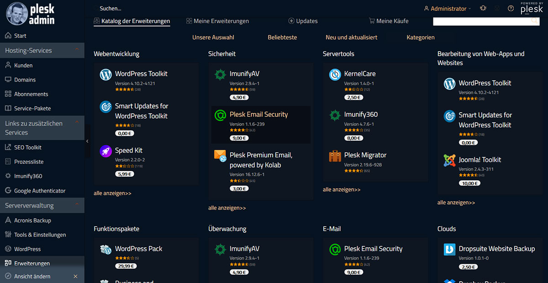Screen dimensions: 548x283
Task: Switch to Meine Käufe tab
Action: click(389, 21)
